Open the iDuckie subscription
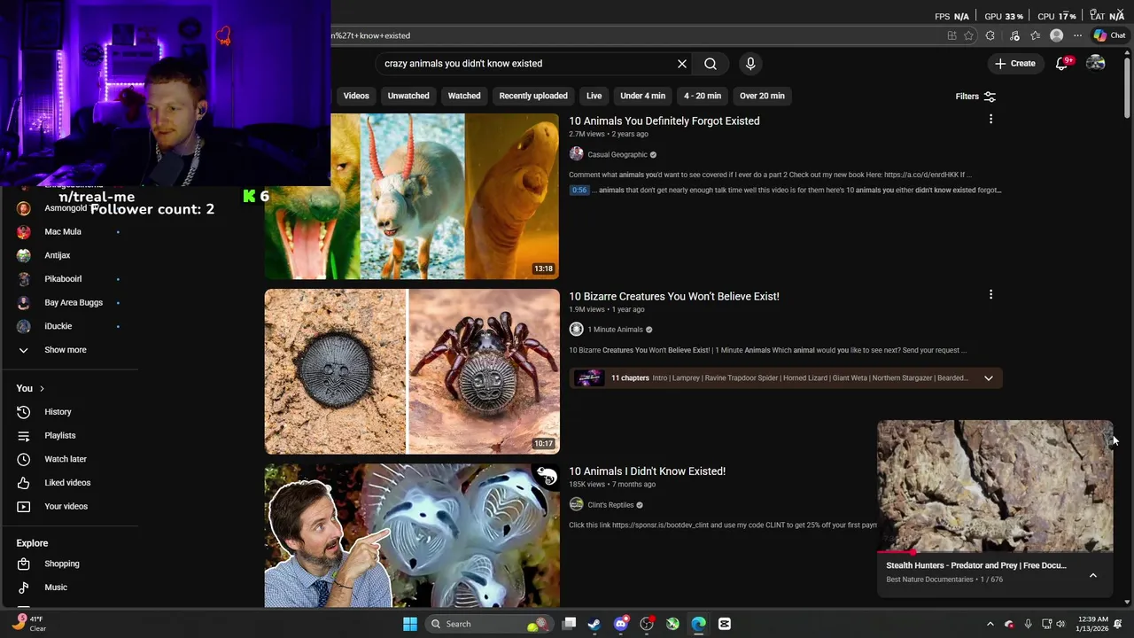The width and height of the screenshot is (1134, 638). click(58, 326)
